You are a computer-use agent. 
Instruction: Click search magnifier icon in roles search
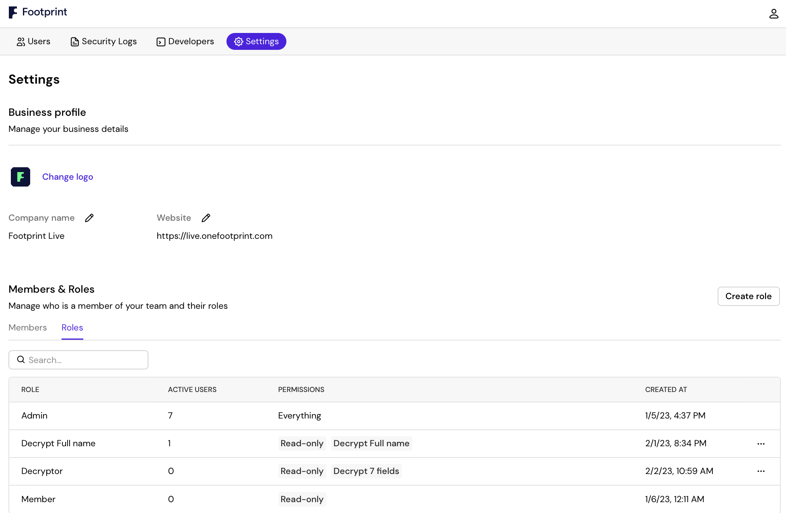[x=21, y=360]
